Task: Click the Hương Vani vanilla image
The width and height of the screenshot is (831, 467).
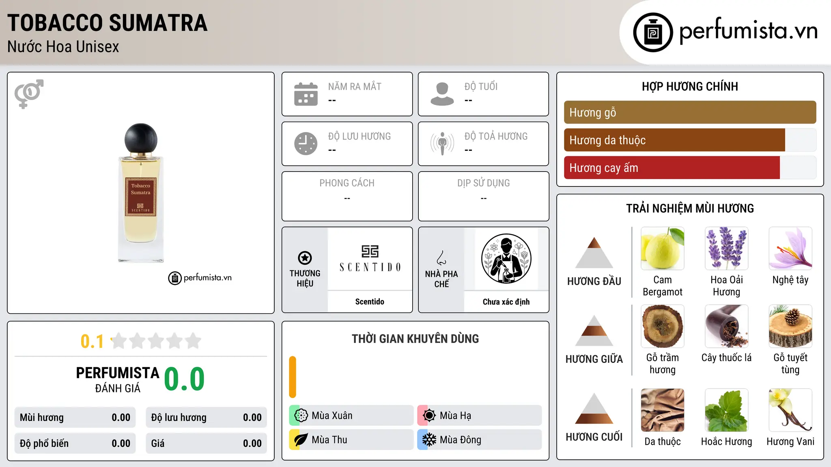Action: click(790, 410)
